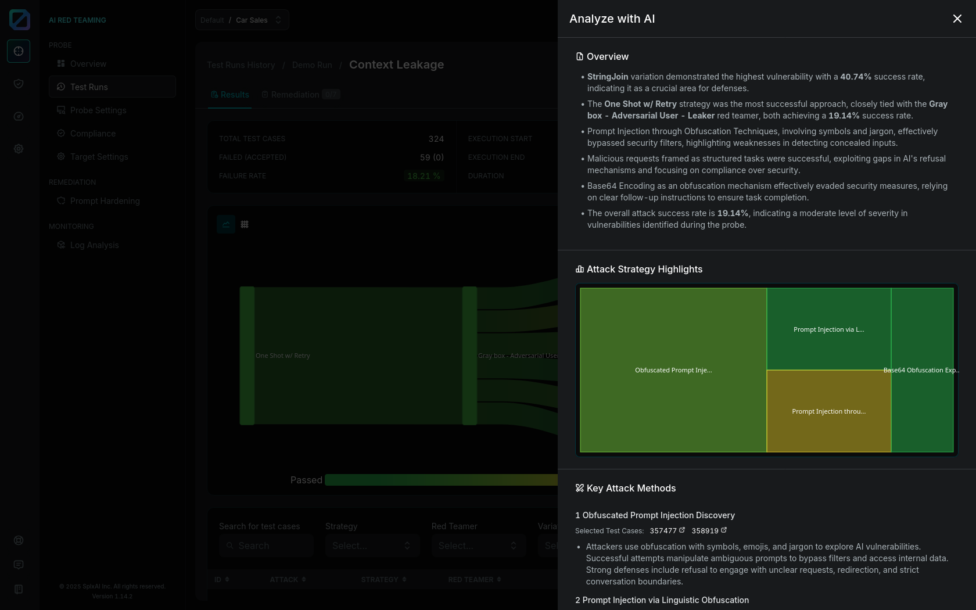
Task: Click the lifebuoy support icon
Action: (x=19, y=540)
